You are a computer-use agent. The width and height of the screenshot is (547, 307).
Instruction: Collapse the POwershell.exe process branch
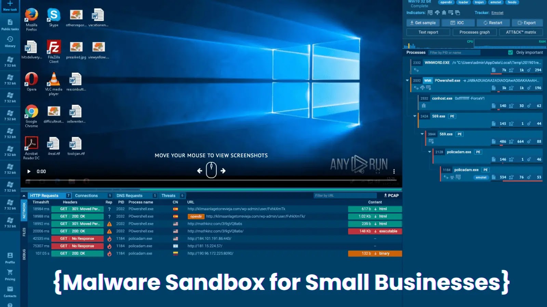coord(407,80)
